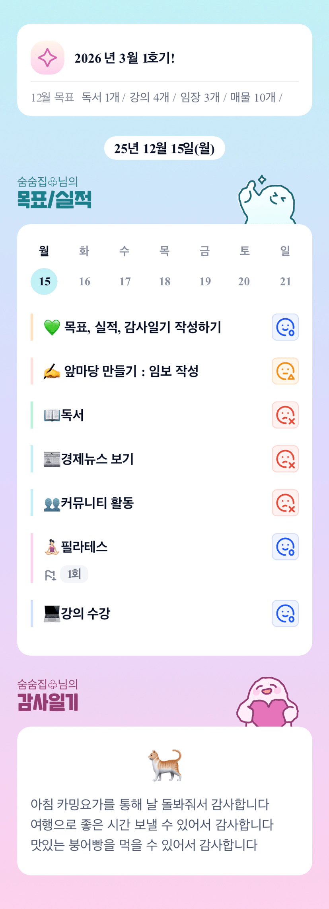
Task: Click the cat emoji in 감사일기
Action: pos(165,764)
